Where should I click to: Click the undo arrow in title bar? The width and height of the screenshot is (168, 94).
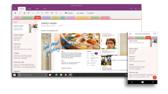[x=131, y=9]
